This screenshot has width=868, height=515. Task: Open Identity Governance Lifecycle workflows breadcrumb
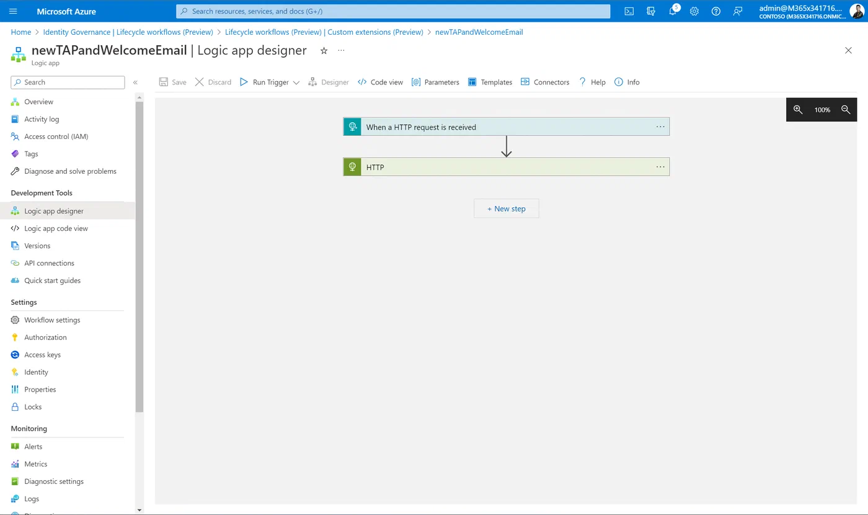tap(128, 32)
